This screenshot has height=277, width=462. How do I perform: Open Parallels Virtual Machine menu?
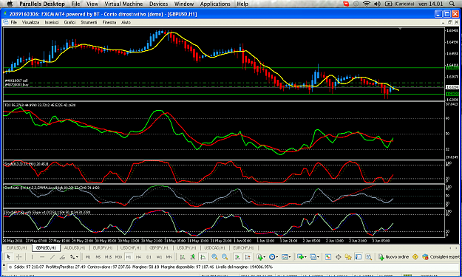tap(123, 4)
